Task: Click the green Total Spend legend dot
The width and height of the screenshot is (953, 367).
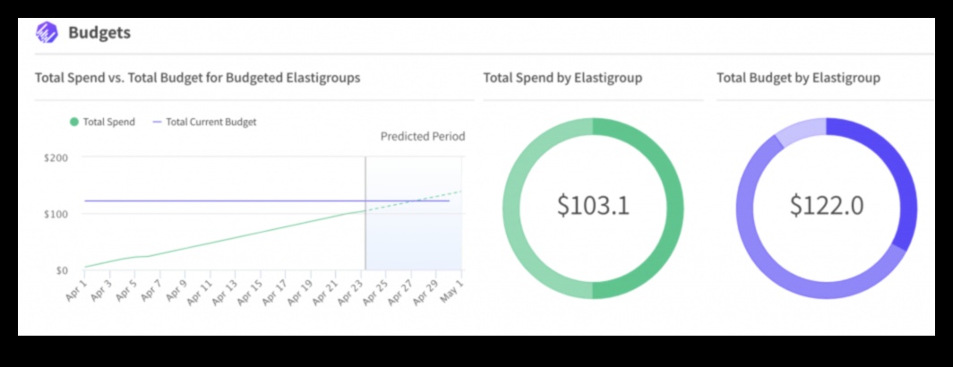Action: [x=74, y=122]
